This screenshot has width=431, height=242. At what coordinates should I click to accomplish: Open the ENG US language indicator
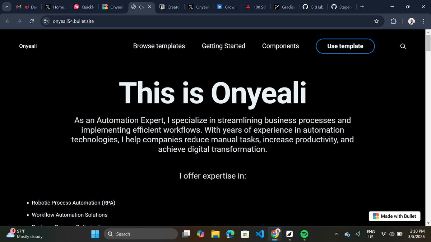pyautogui.click(x=371, y=234)
